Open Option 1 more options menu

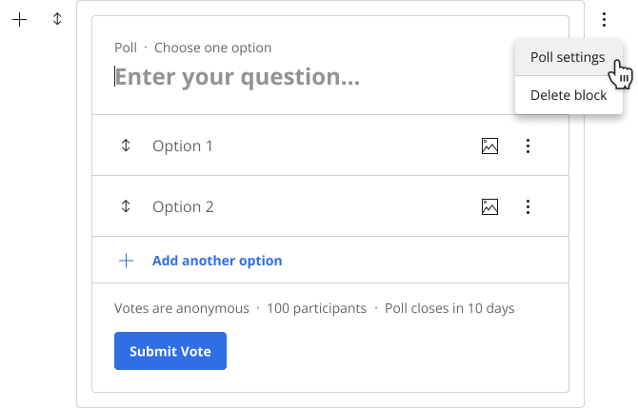[528, 146]
